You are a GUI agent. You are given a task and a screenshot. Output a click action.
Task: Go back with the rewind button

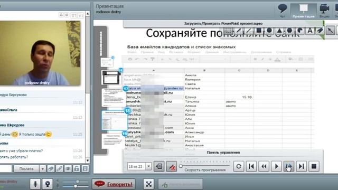click(x=264, y=166)
